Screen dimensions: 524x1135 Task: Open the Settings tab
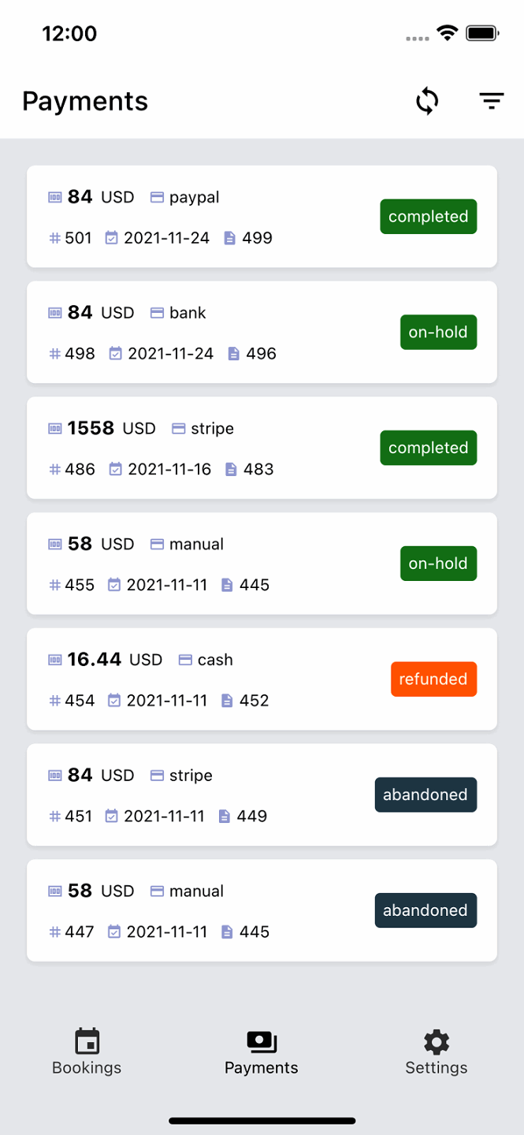point(436,1051)
